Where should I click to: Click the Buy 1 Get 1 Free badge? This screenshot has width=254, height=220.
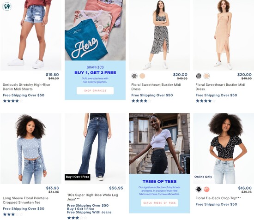tap(78, 177)
